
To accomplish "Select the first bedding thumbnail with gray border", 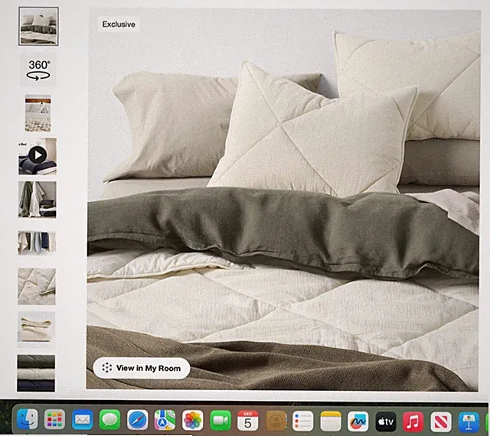I will click(38, 26).
